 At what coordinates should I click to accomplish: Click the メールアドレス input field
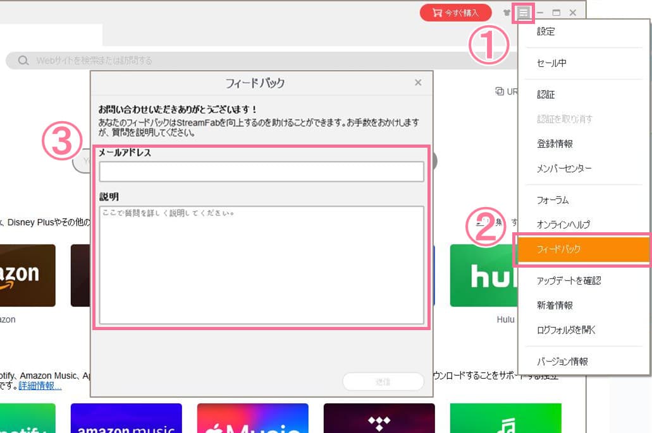coord(261,172)
